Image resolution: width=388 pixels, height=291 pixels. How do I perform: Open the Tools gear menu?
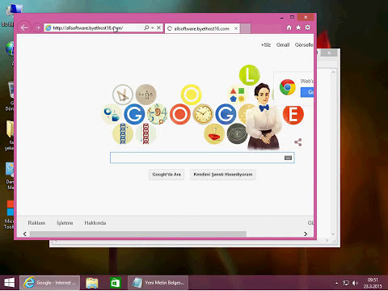click(307, 27)
